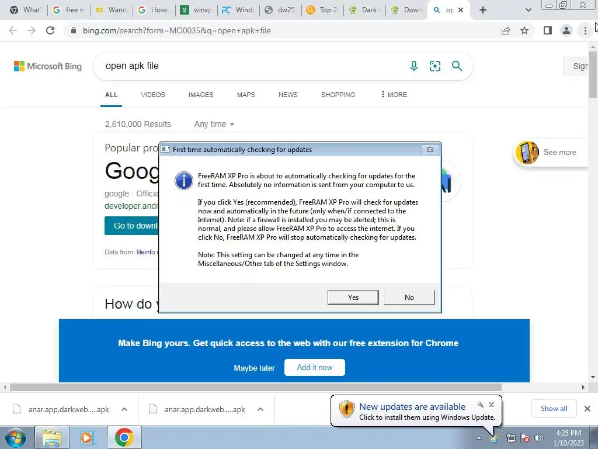Screen dimensions: 598x449
Task: Expand options for second anar.app.darkweb apk download
Action: point(260,409)
